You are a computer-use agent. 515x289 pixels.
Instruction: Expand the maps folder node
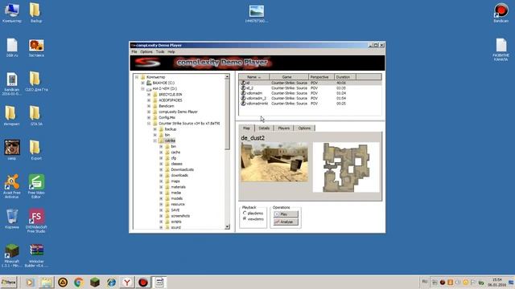pos(161,181)
